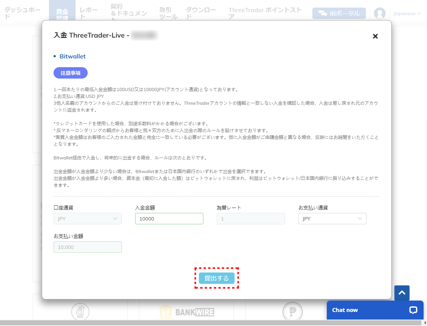
Task: Click the お支払い金額 field
Action: tap(87, 247)
